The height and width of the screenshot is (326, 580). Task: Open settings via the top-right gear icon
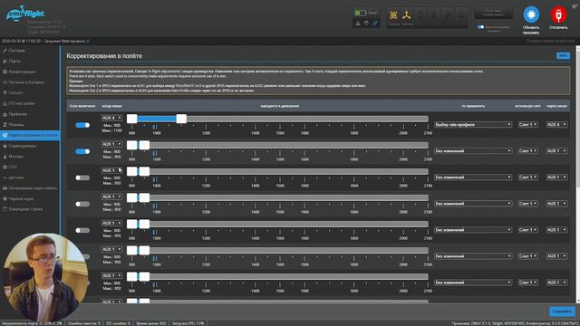coord(575,5)
